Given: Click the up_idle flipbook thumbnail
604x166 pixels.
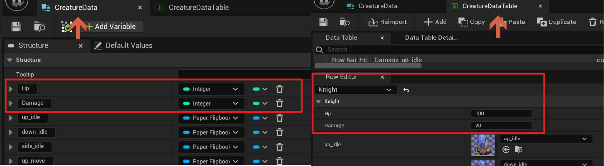Looking at the screenshot, I should point(483,145).
